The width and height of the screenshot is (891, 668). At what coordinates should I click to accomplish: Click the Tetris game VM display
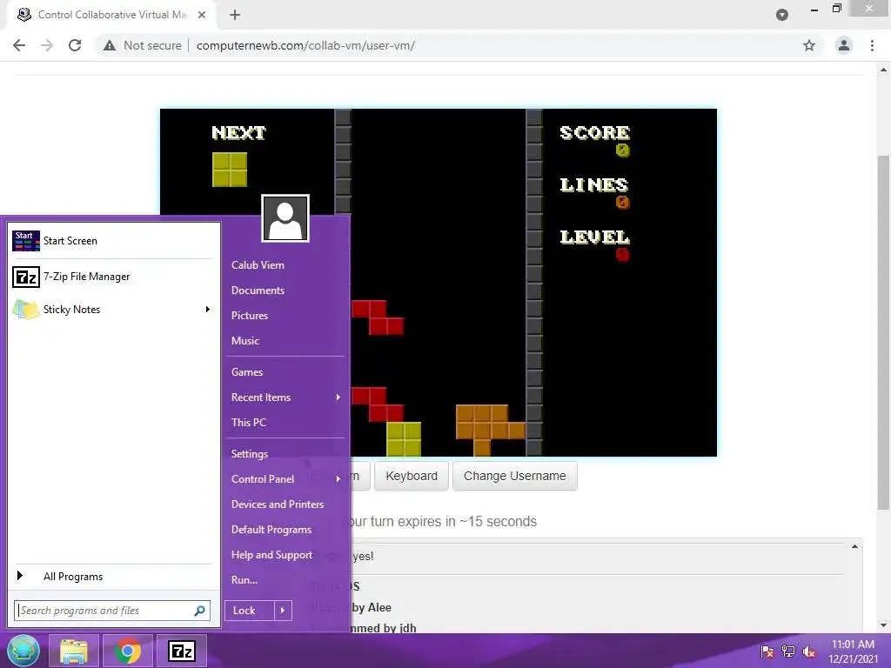point(439,283)
